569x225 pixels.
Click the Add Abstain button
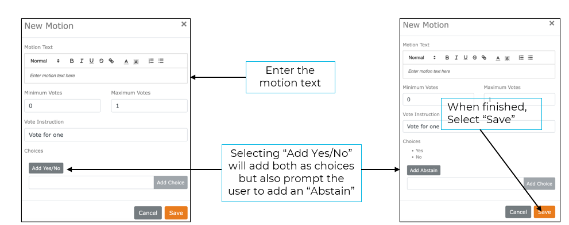coord(424,171)
